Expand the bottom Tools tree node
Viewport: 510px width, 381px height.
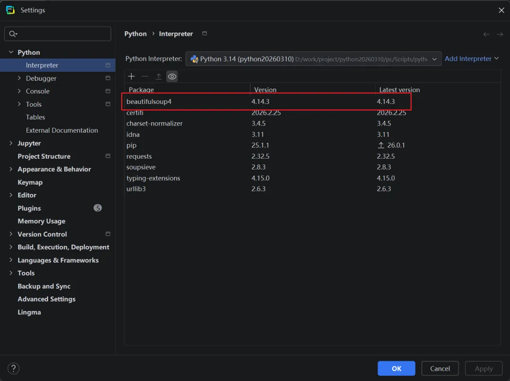(x=11, y=273)
